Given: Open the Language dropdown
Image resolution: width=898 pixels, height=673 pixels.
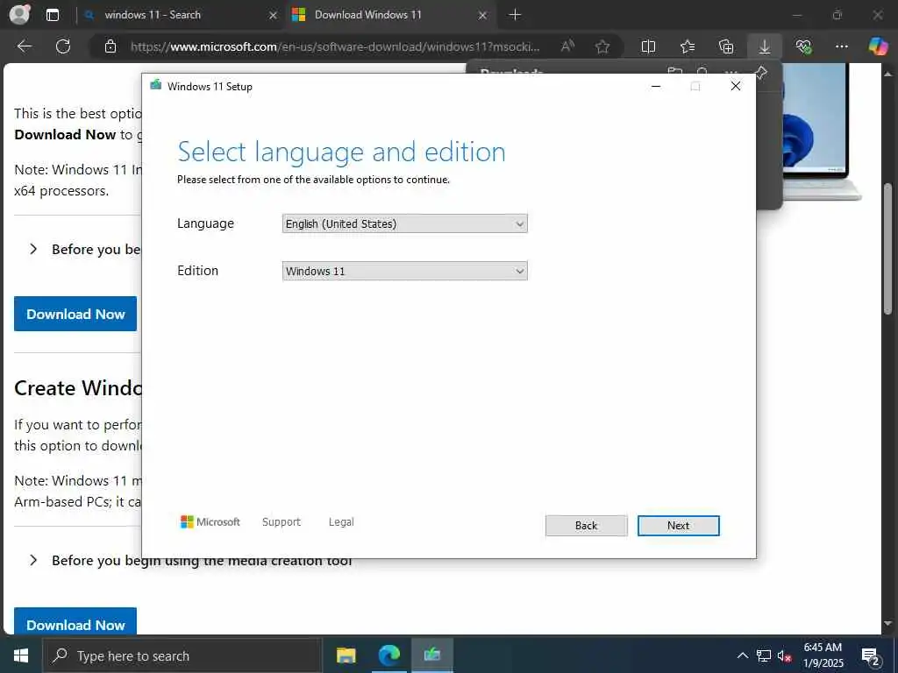Looking at the screenshot, I should pyautogui.click(x=404, y=223).
